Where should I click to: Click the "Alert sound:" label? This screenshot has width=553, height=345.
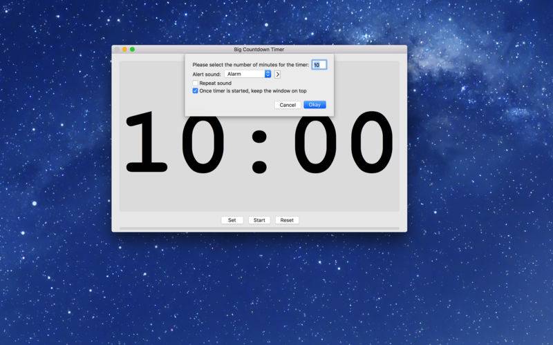pyautogui.click(x=206, y=74)
